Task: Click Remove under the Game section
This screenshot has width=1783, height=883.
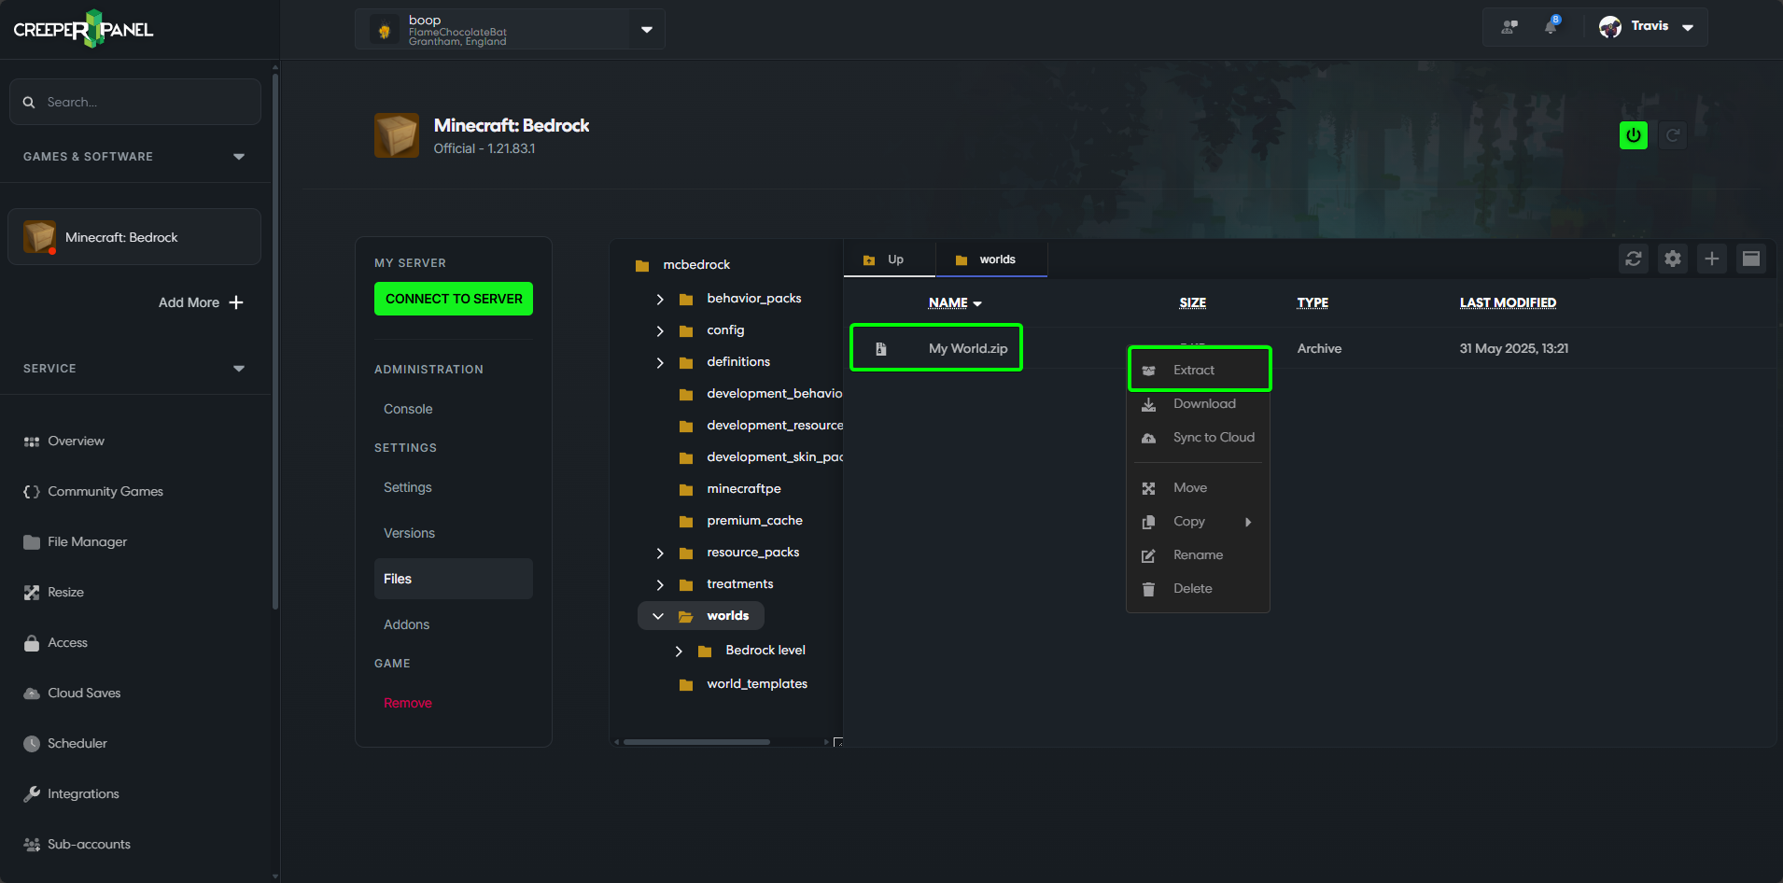Action: pyautogui.click(x=407, y=702)
